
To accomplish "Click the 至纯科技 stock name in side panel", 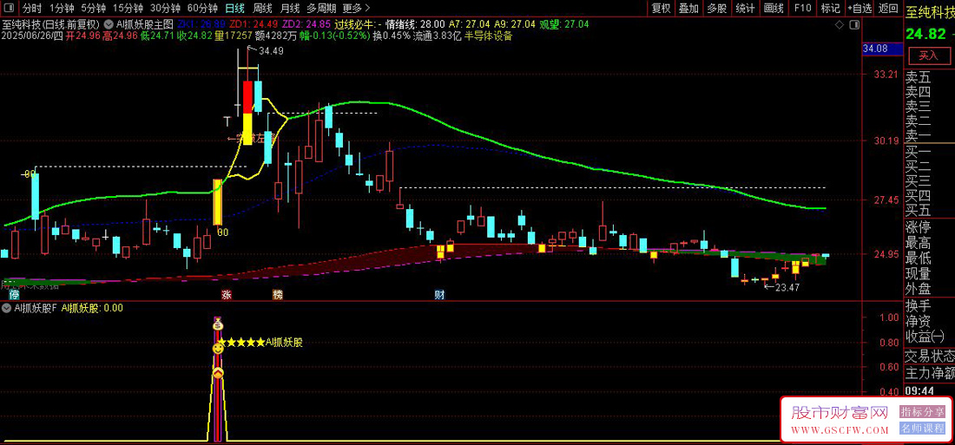I will point(930,11).
